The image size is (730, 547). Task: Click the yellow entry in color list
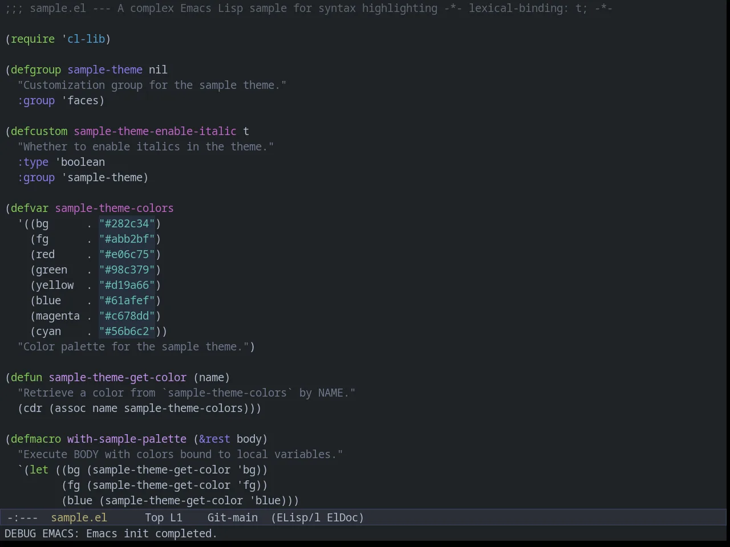pyautogui.click(x=55, y=285)
